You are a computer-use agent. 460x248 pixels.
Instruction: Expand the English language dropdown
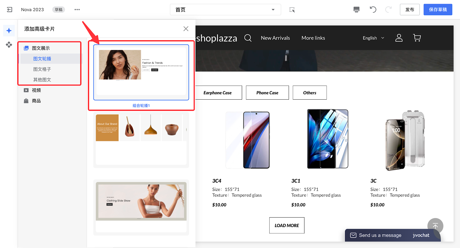(x=373, y=38)
